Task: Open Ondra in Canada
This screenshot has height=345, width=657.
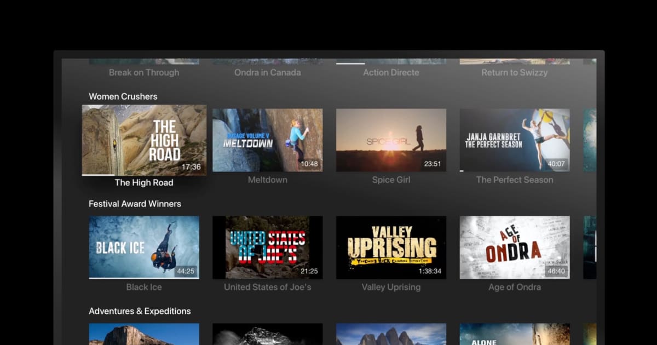Action: click(x=267, y=72)
